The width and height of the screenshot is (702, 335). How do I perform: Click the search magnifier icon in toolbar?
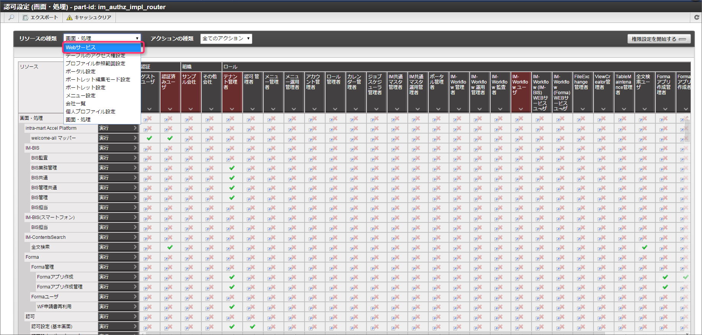click(x=11, y=18)
